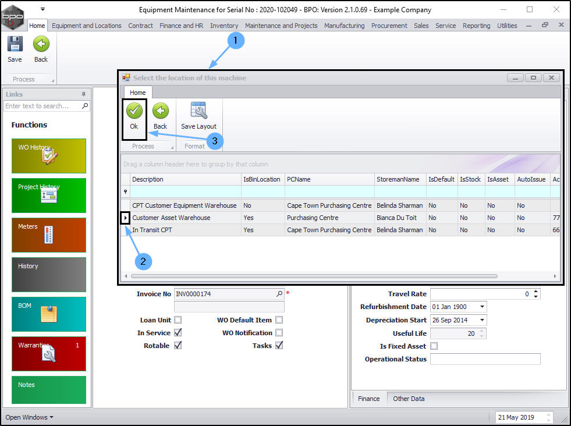Viewport: 571px width, 426px height.
Task: Pin the Links panel
Action: tap(83, 94)
